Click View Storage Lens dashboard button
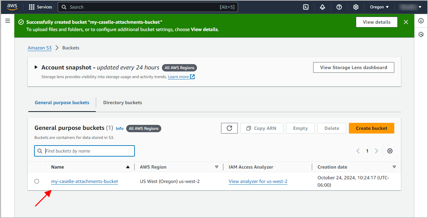This screenshot has height=218, width=428. pyautogui.click(x=354, y=67)
